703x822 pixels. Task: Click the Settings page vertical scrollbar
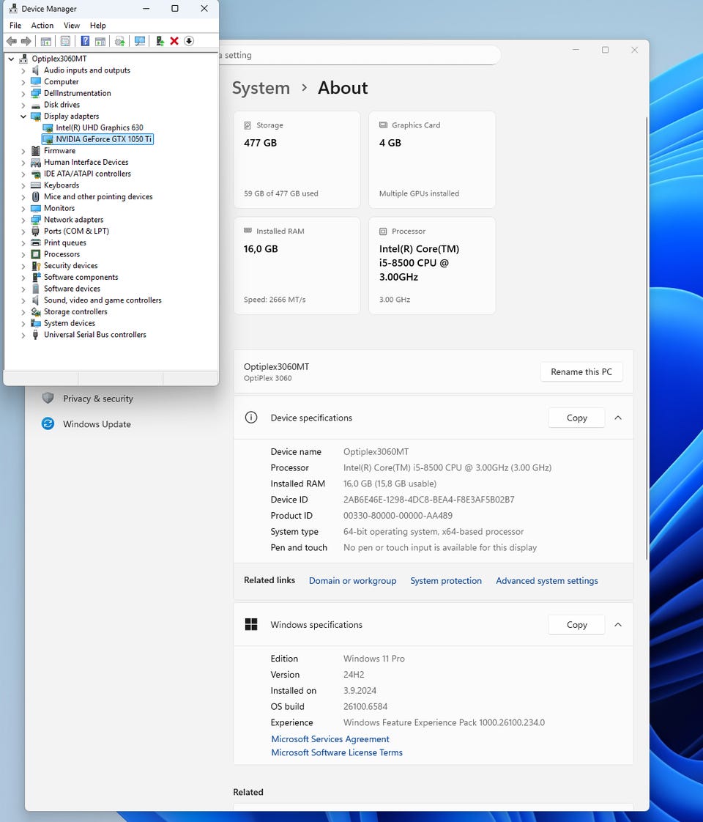(646, 330)
